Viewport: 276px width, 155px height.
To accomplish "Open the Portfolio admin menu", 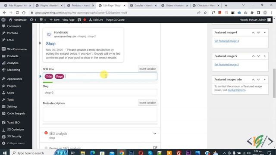I will click(13, 33).
